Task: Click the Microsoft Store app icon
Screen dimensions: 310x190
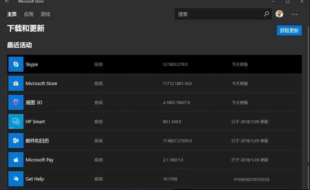Action: (x=16, y=83)
